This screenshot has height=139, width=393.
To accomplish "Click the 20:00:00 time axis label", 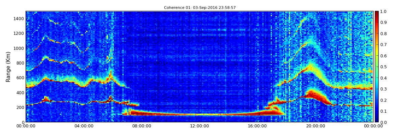I will tap(316, 126).
